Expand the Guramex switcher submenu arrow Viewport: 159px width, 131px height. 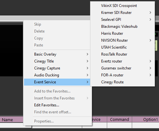point(150,68)
